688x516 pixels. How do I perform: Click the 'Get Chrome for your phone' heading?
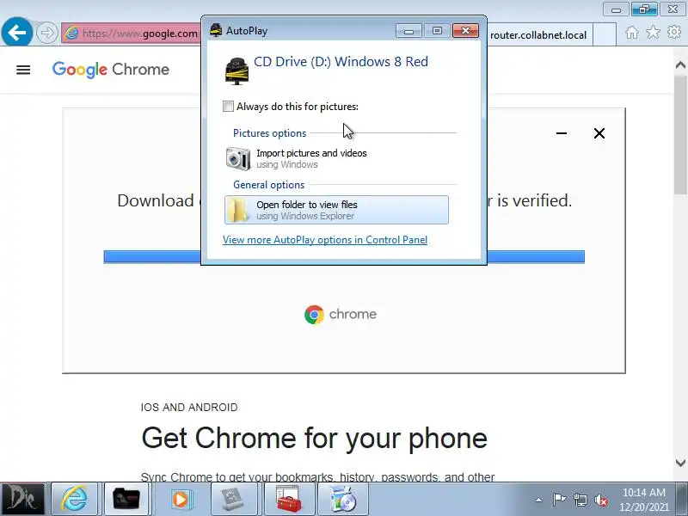314,439
